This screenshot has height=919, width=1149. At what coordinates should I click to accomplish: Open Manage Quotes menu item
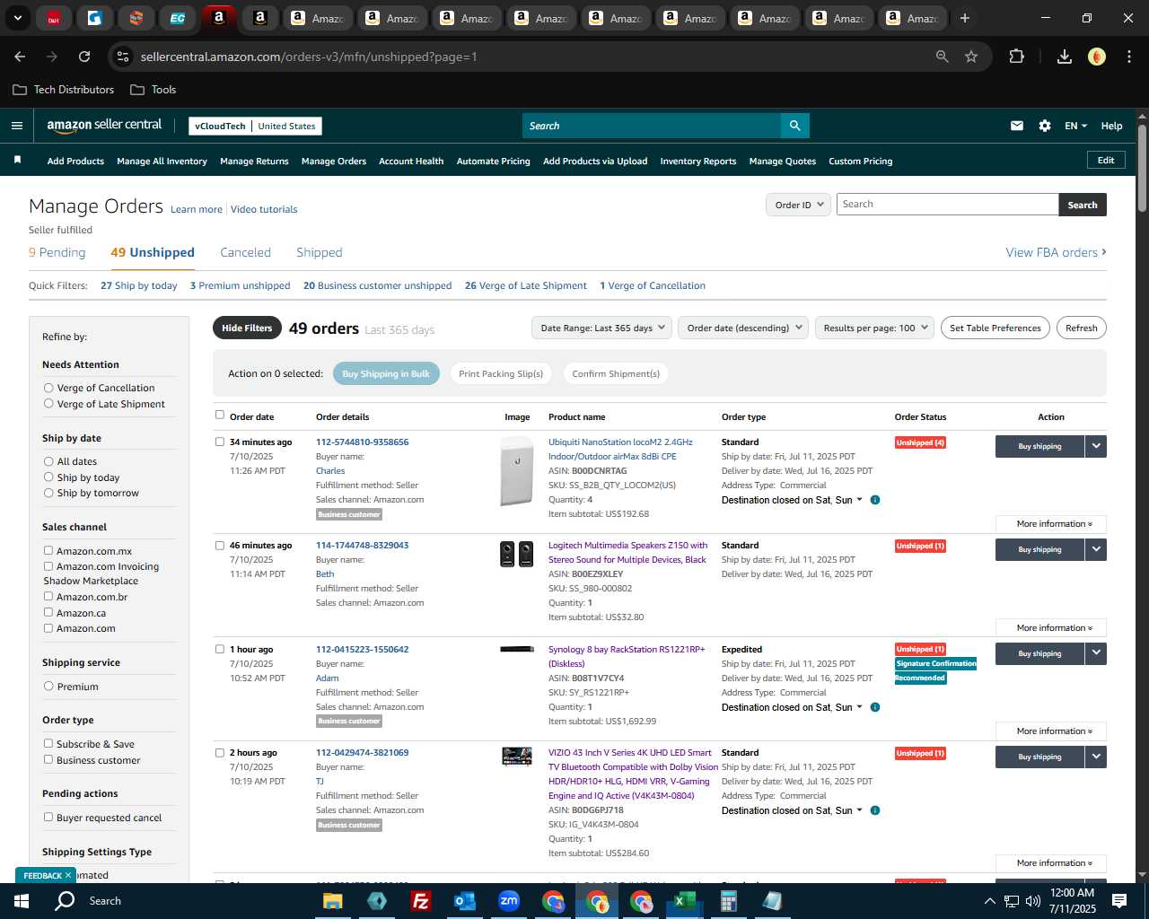pyautogui.click(x=783, y=162)
